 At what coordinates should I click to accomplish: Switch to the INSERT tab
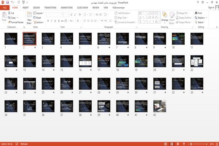(x=26, y=8)
